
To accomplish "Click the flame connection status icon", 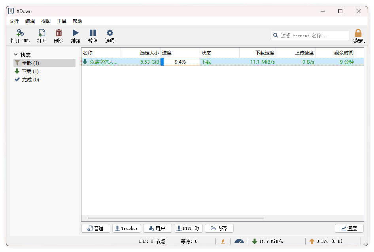I will click(x=223, y=241).
